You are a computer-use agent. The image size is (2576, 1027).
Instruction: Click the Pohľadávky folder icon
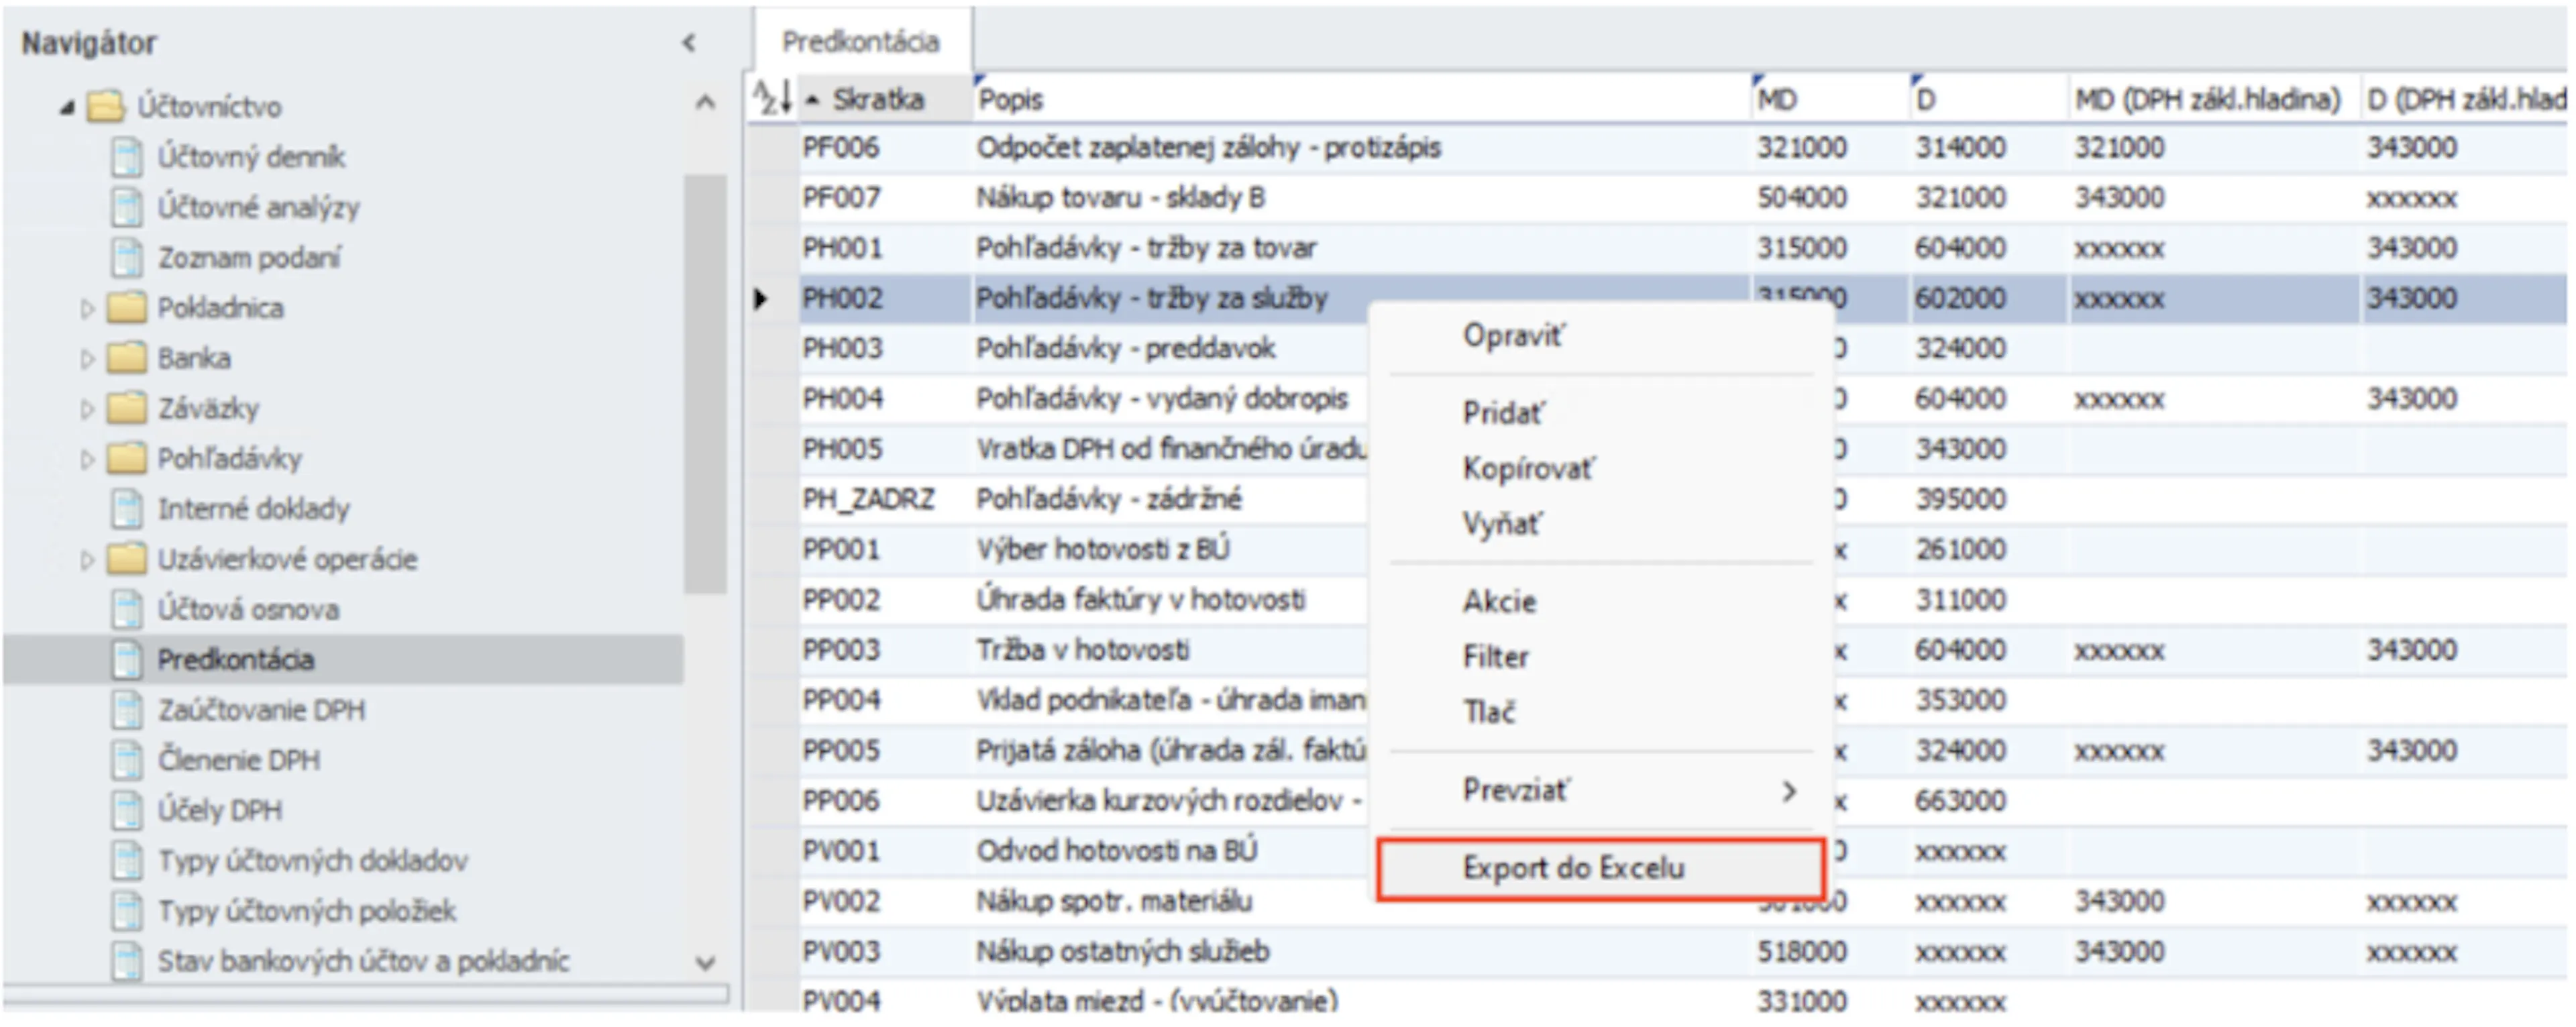126,458
